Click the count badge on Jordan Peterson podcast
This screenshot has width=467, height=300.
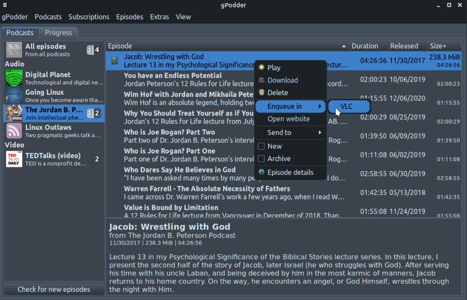coord(93,113)
